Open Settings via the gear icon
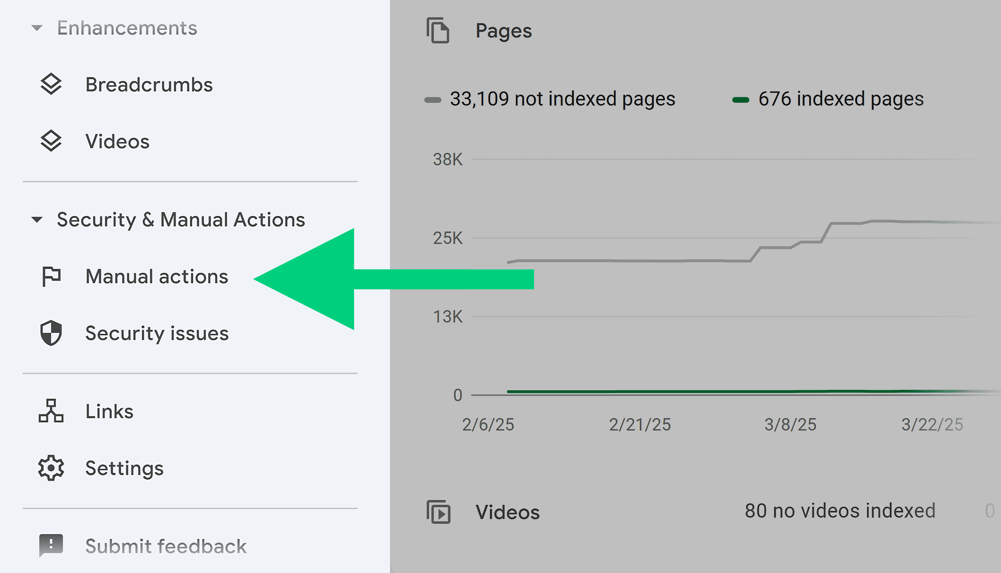This screenshot has height=573, width=1001. 51,468
